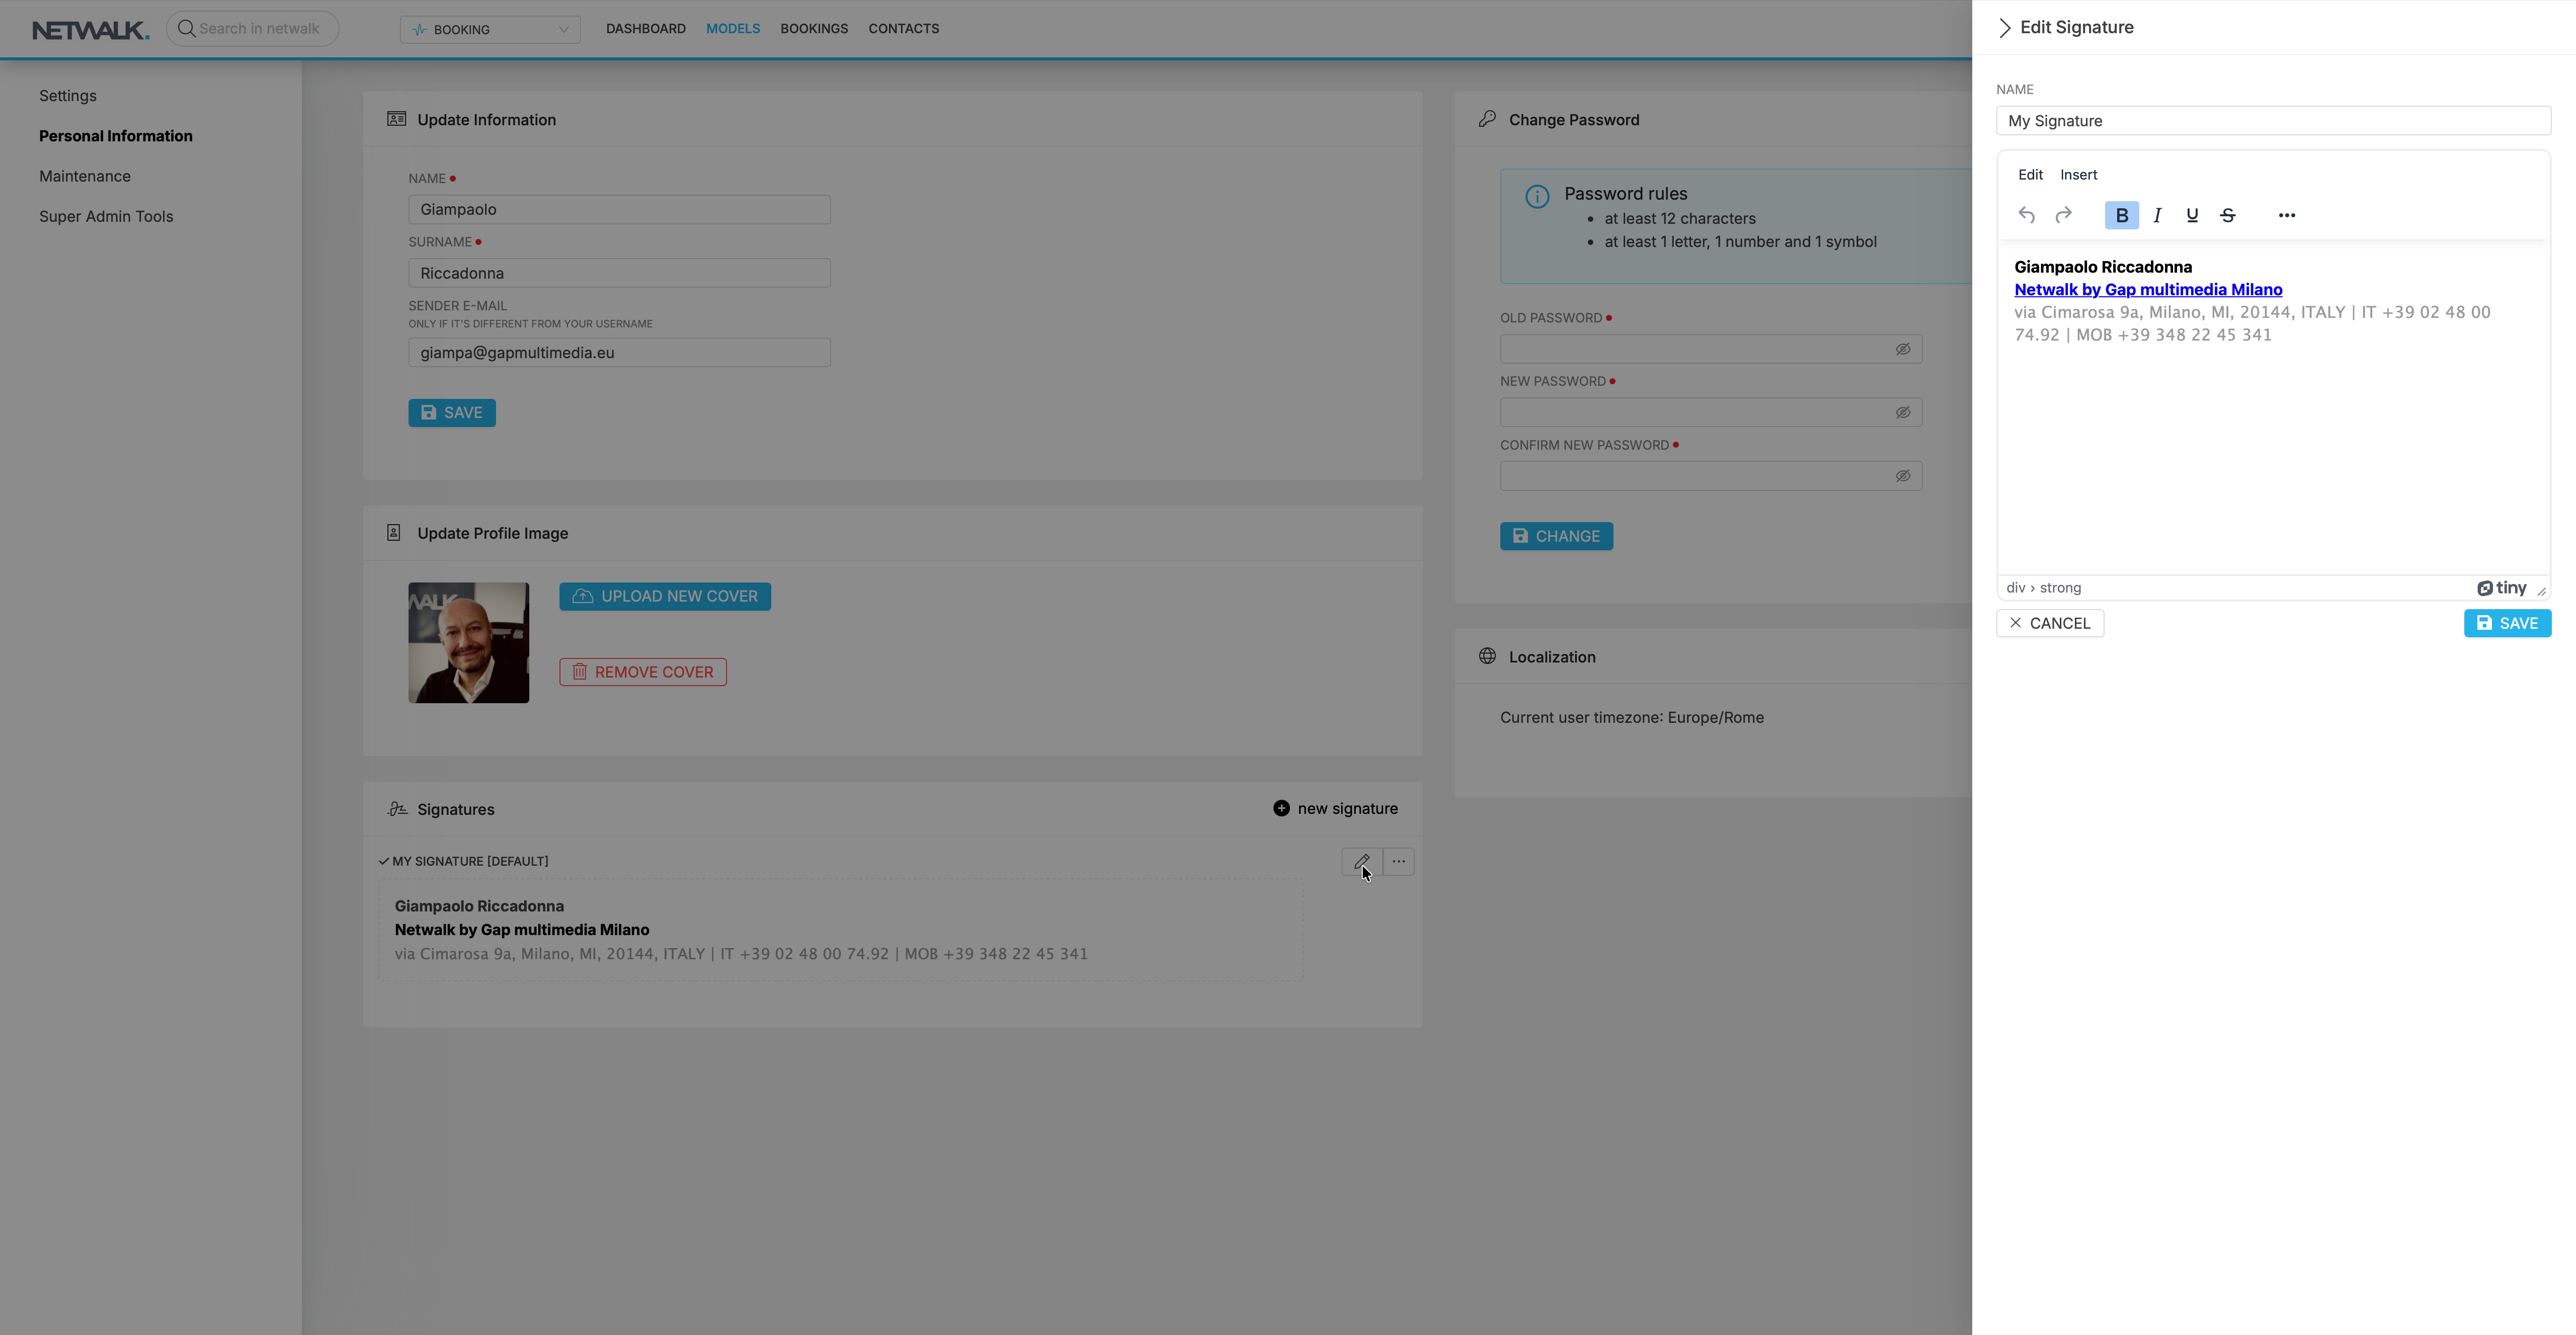This screenshot has height=1335, width=2576.
Task: Click Upload New Cover button
Action: pyautogui.click(x=665, y=596)
